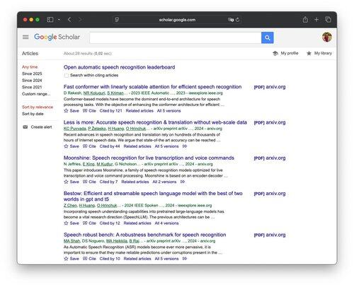This screenshot has width=354, height=287.
Task: Save the Fast conformer paper with star
Action: point(72,111)
